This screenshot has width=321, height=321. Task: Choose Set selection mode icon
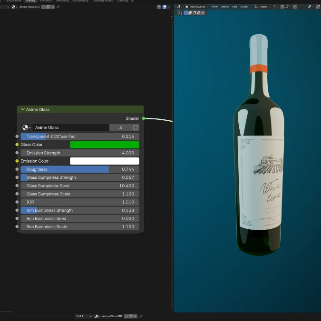point(185,13)
